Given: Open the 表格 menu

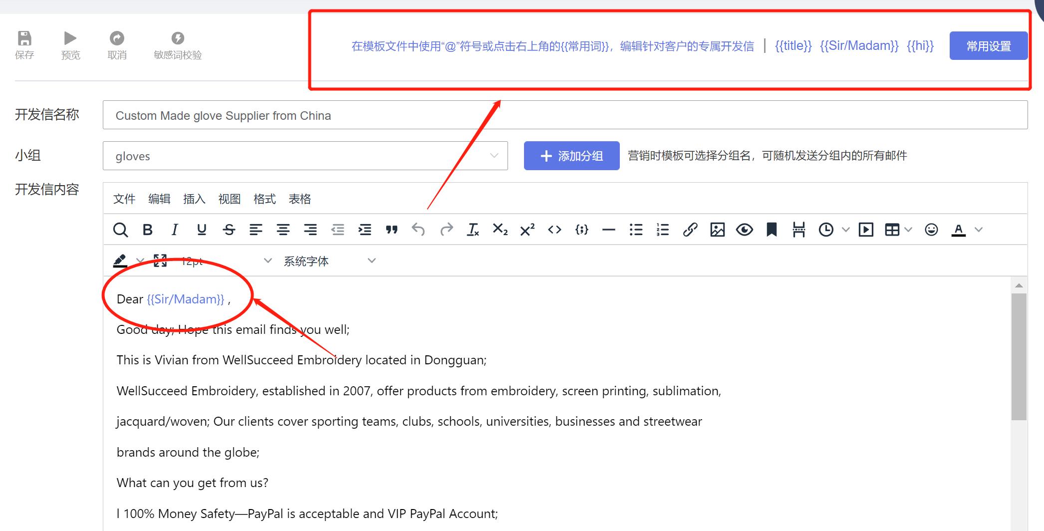Looking at the screenshot, I should (300, 199).
